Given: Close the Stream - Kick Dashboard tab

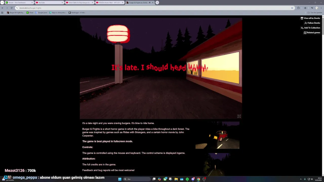Looking at the screenshot, I should pos(32,3).
